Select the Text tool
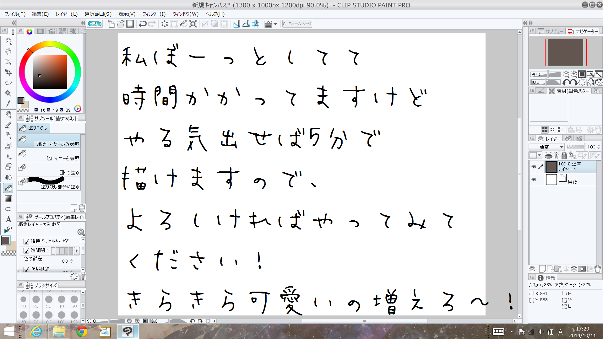The height and width of the screenshot is (339, 603). tap(8, 219)
